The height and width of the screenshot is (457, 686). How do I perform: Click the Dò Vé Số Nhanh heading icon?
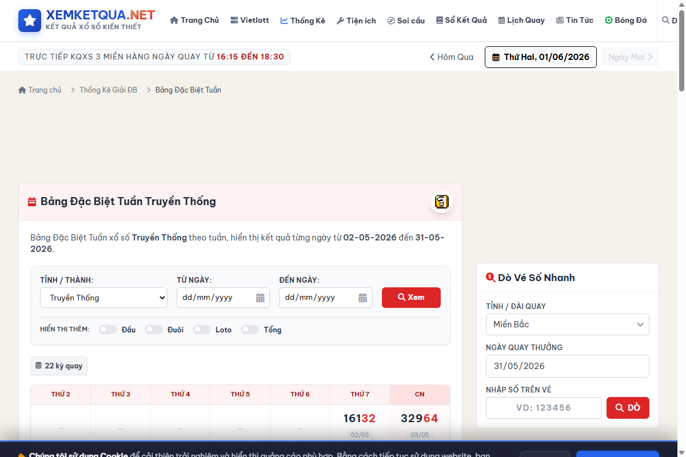click(490, 278)
